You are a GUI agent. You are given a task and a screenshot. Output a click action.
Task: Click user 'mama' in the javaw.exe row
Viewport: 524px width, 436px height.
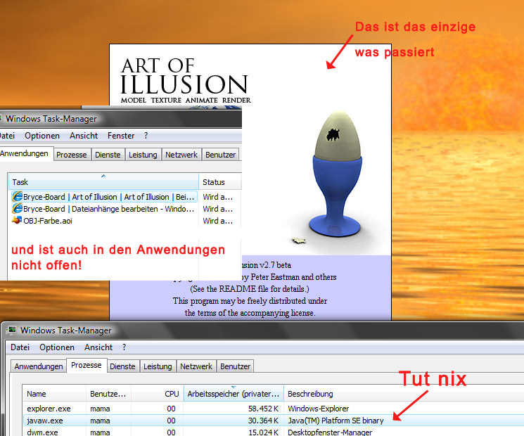click(x=100, y=421)
